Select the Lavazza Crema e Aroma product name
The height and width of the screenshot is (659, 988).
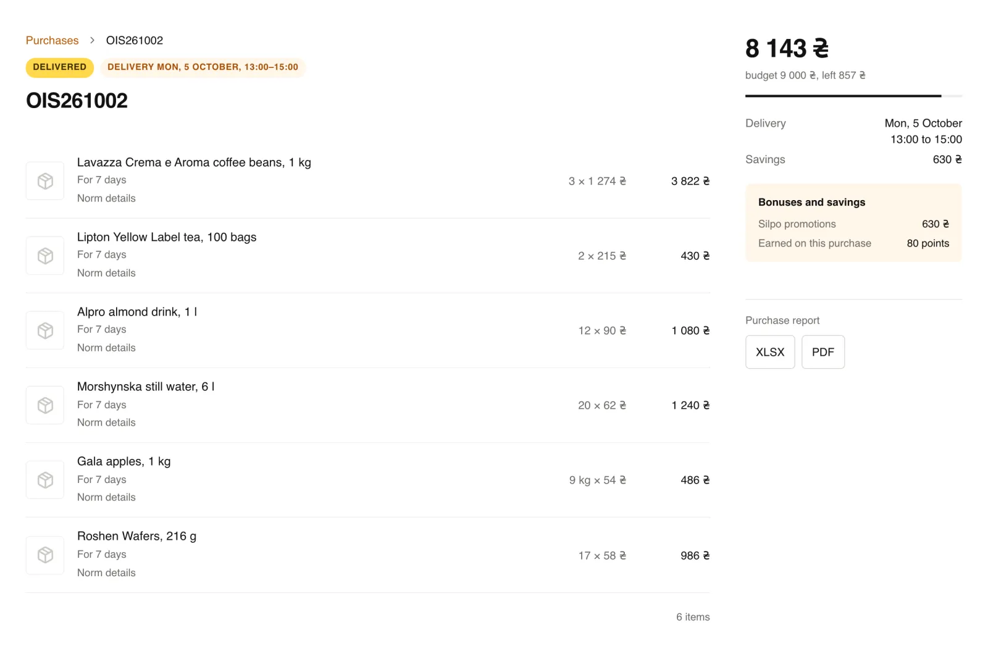tap(194, 162)
